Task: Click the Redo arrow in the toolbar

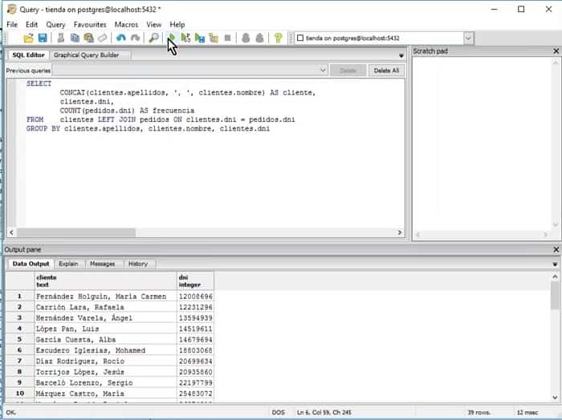Action: pos(135,38)
